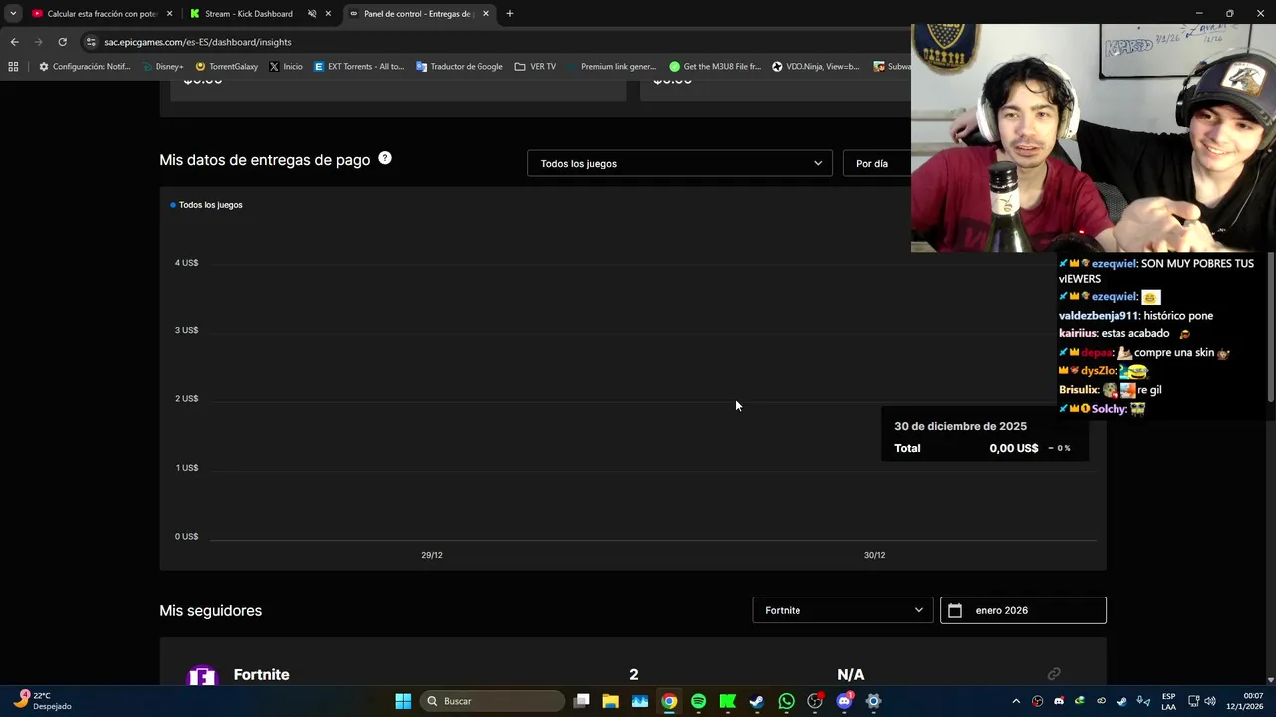Open File Explorer from taskbar
Image resolution: width=1276 pixels, height=717 pixels.
point(611,701)
